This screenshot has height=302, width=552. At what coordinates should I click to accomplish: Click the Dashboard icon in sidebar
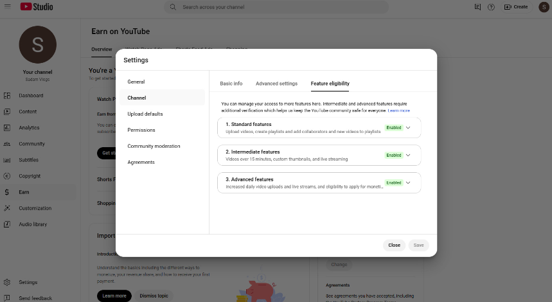(x=7, y=96)
